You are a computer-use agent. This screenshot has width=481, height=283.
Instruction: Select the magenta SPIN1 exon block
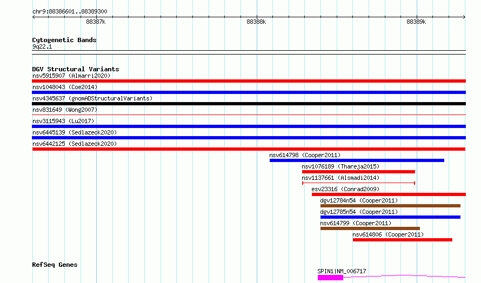coord(330,278)
